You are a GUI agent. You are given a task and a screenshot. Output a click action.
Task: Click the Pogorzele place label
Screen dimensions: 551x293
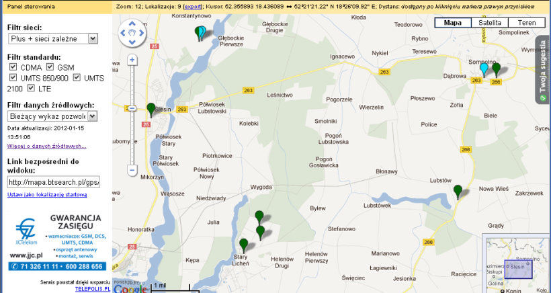[x=339, y=99]
